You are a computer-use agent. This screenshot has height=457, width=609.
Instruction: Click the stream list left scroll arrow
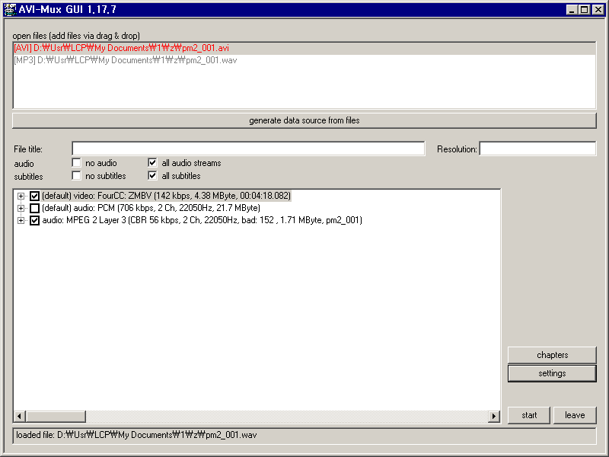[20, 416]
